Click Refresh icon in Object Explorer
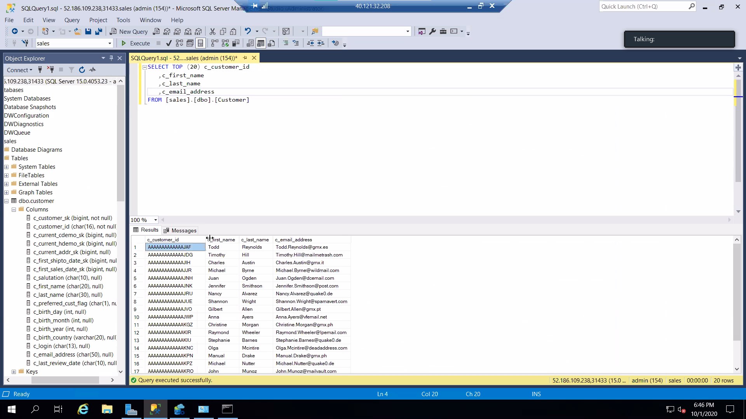Image resolution: width=746 pixels, height=419 pixels. pyautogui.click(x=82, y=70)
